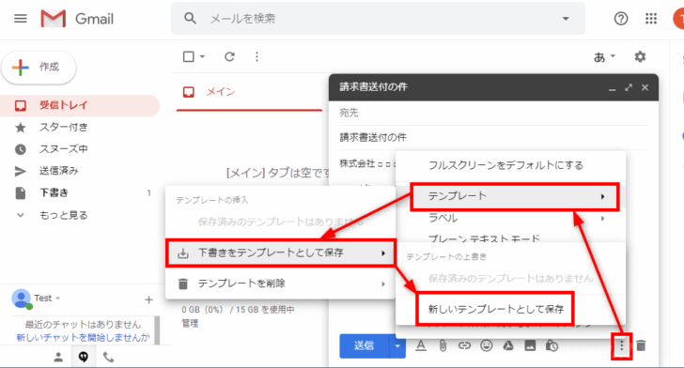Image resolution: width=684 pixels, height=368 pixels.
Task: Click the 送信 send button
Action: tap(364, 345)
